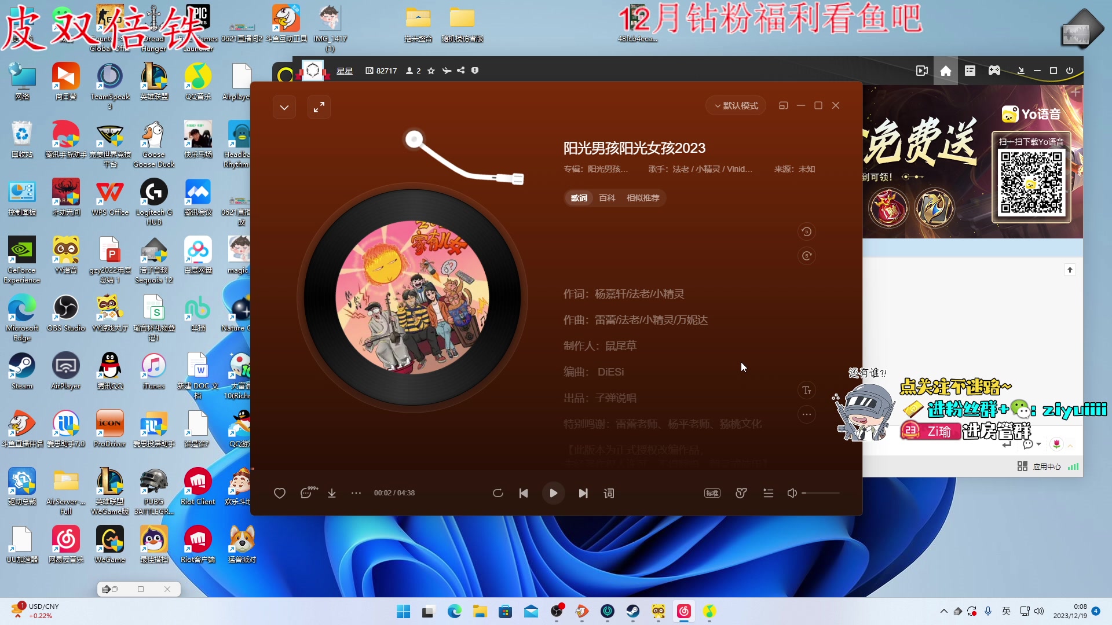The image size is (1112, 625).
Task: Open the Douyu game controller icon
Action: (994, 71)
